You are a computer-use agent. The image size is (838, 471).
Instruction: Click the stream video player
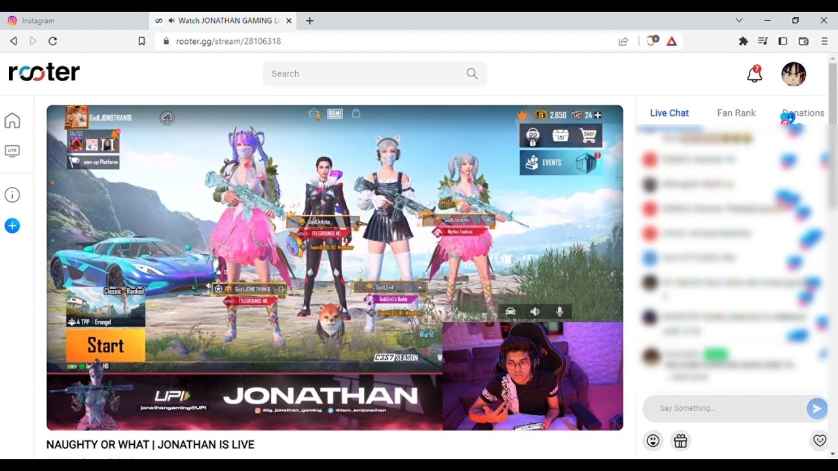[335, 268]
